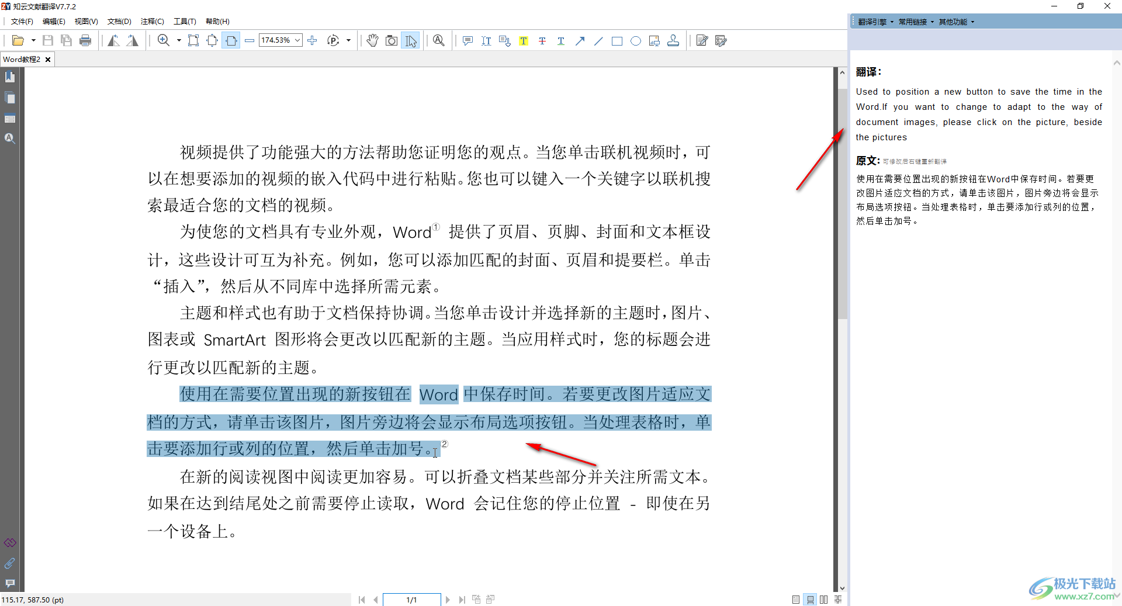Viewport: 1122px width, 606px height.
Task: Click the Save As (double floppy) icon
Action: point(67,40)
